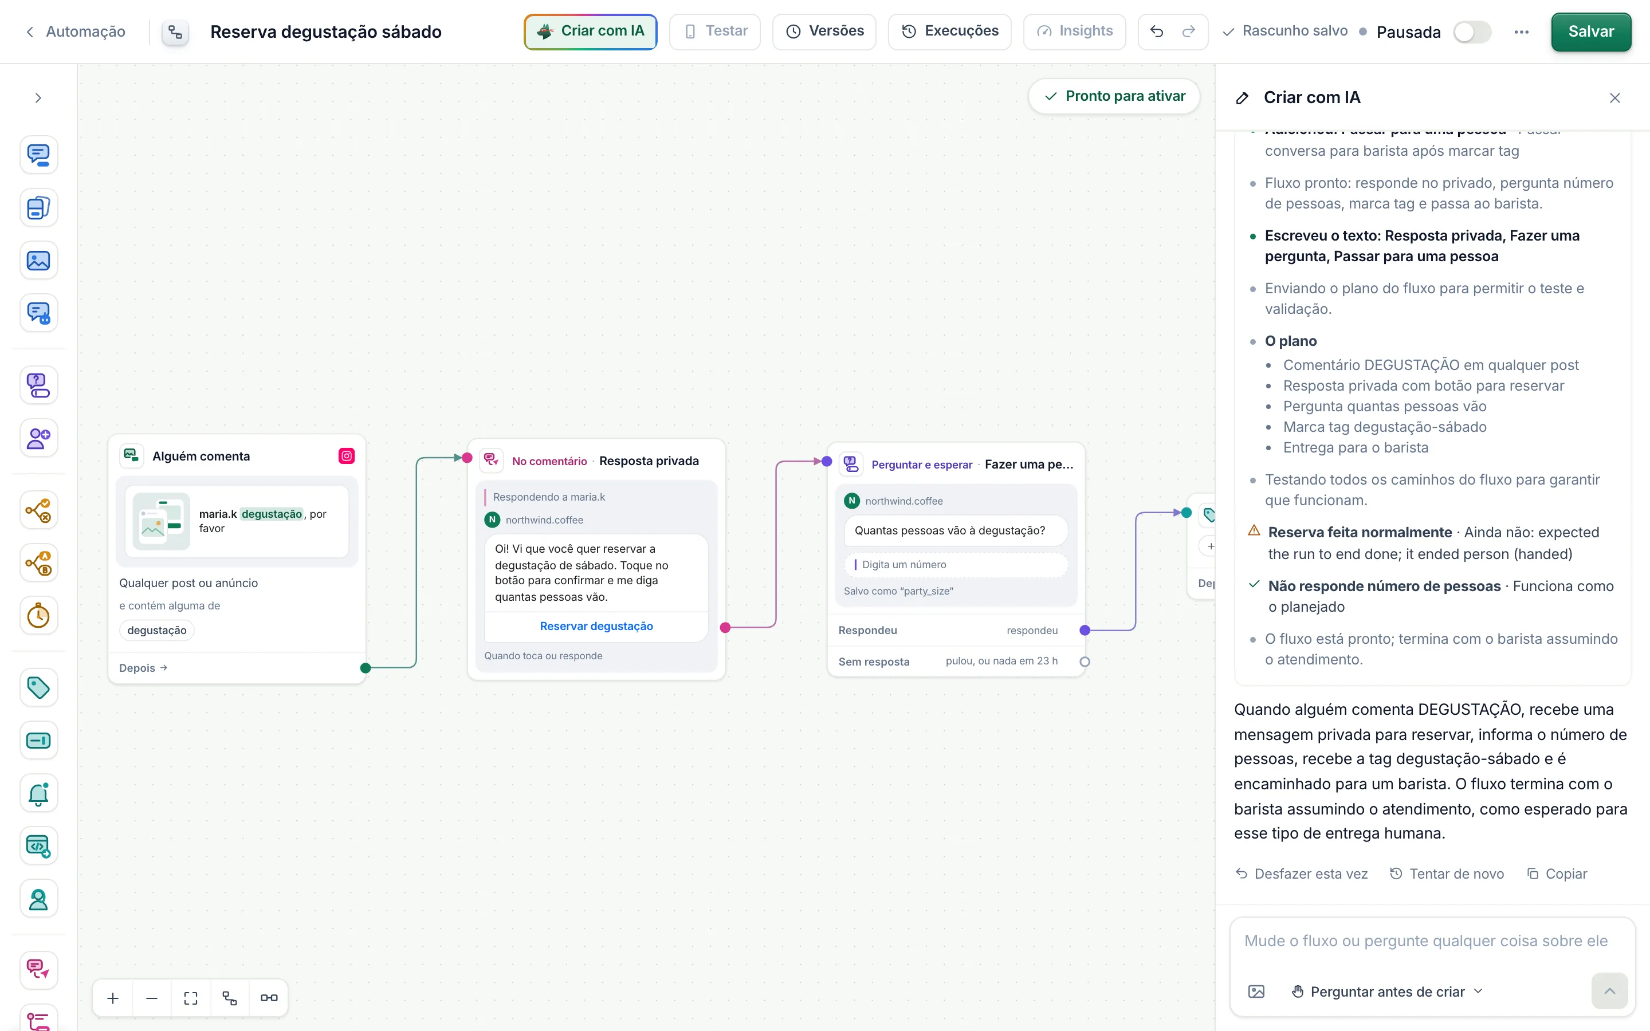Open the Versões tab
The width and height of the screenshot is (1650, 1031).
click(824, 32)
